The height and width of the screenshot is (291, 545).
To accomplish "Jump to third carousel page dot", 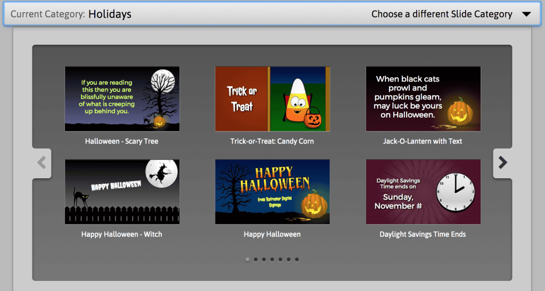I will tap(264, 260).
